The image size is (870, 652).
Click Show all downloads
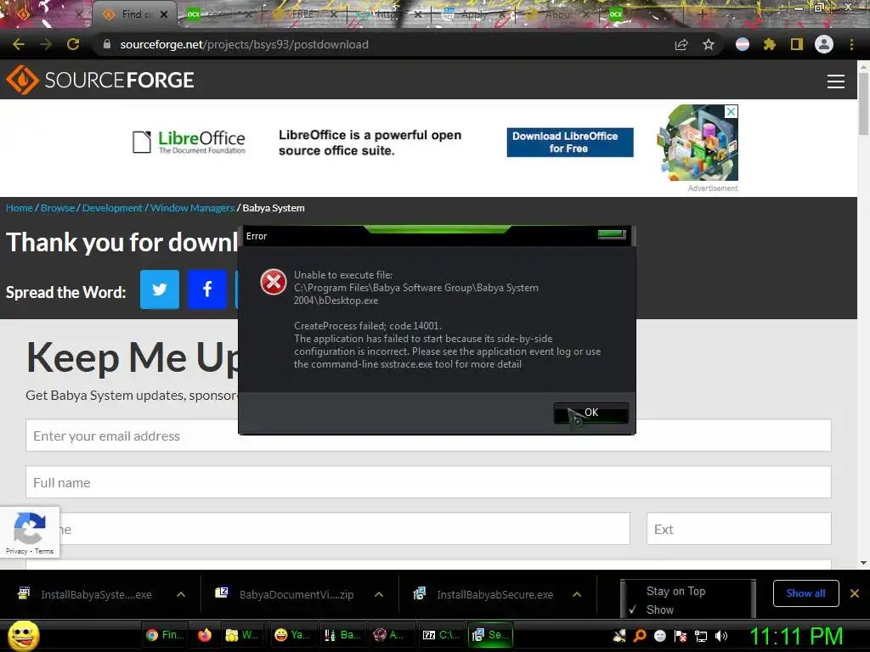click(x=805, y=593)
